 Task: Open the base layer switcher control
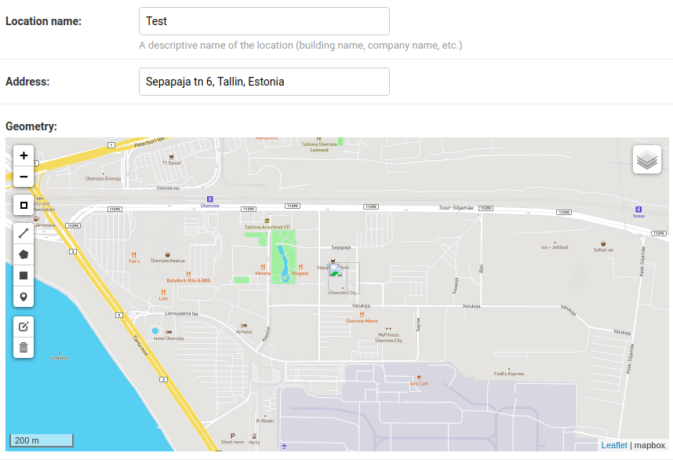pos(646,159)
